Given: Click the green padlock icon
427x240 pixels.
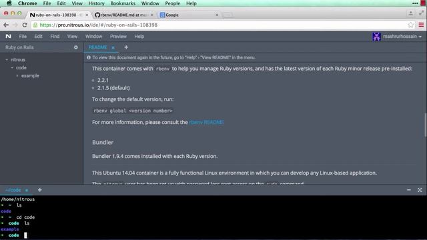Looking at the screenshot, I should click(x=35, y=25).
